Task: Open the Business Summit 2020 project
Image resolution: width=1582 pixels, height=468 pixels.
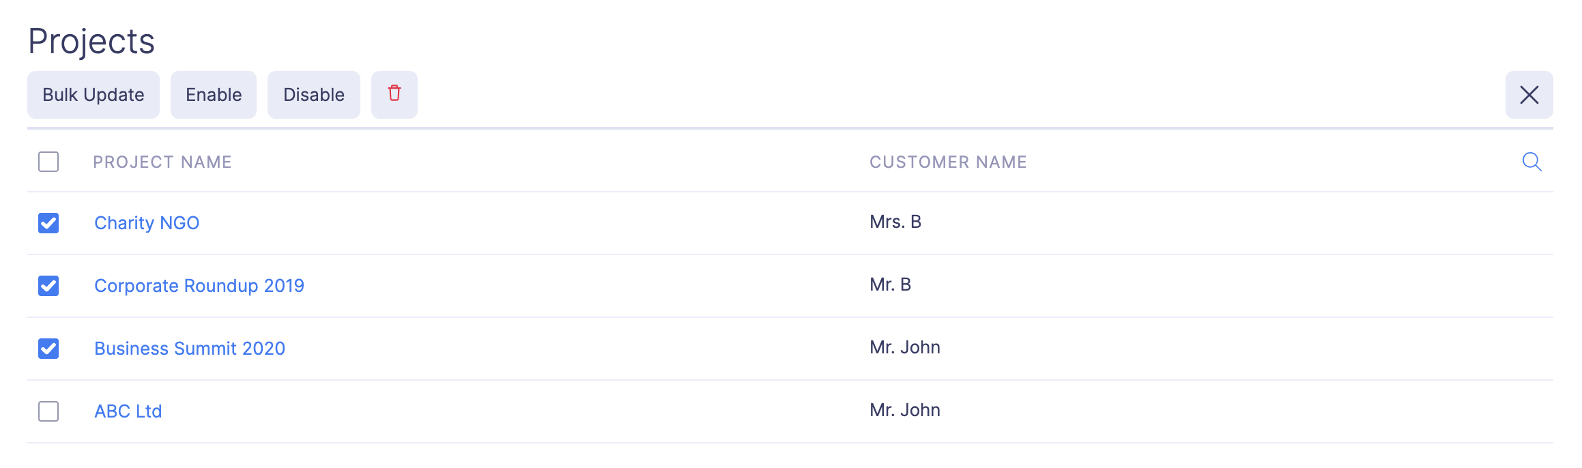Action: point(190,349)
